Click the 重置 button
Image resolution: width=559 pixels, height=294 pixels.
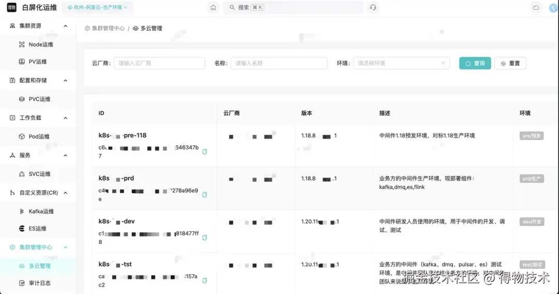tap(510, 63)
